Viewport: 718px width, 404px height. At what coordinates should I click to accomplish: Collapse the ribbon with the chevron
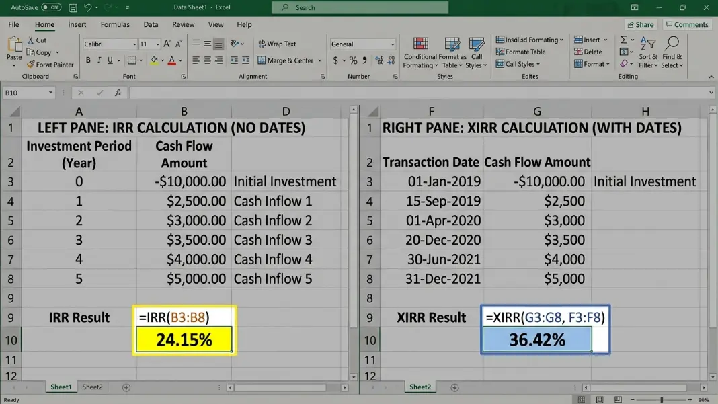pyautogui.click(x=711, y=77)
